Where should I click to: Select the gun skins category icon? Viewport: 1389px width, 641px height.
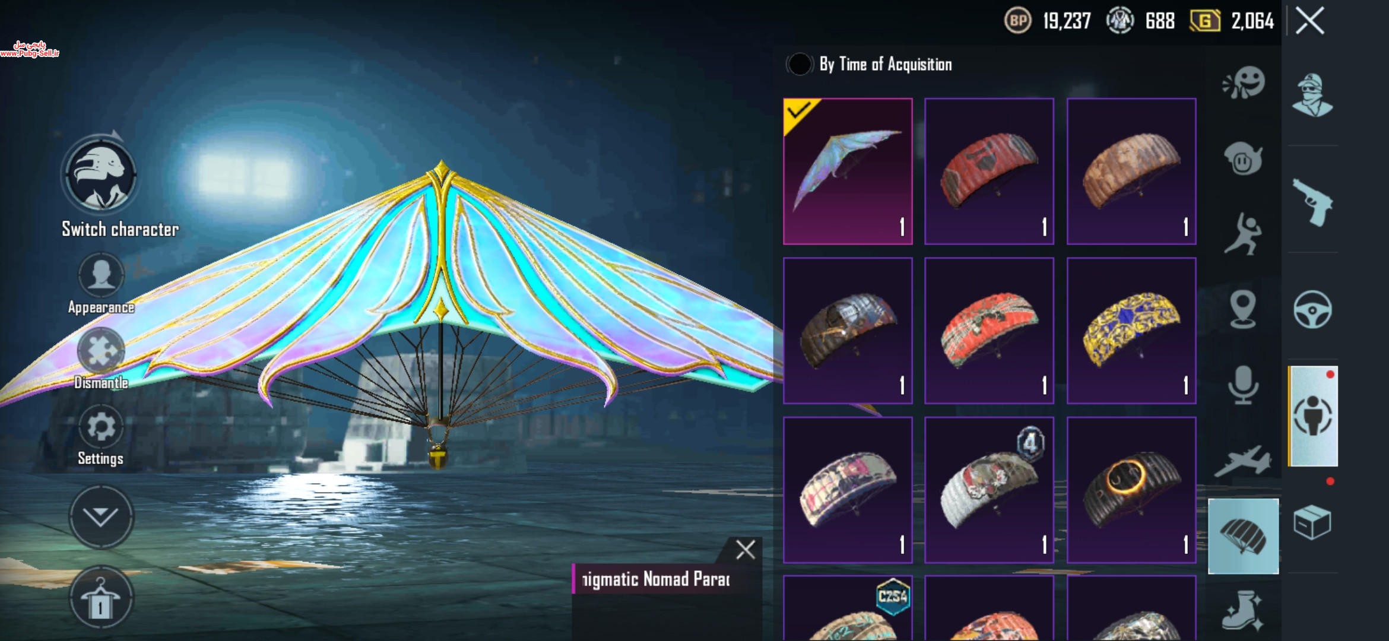pos(1312,202)
